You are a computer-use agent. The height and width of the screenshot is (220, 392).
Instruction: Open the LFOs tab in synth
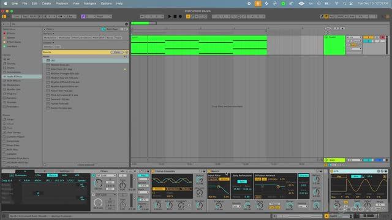[38, 175]
